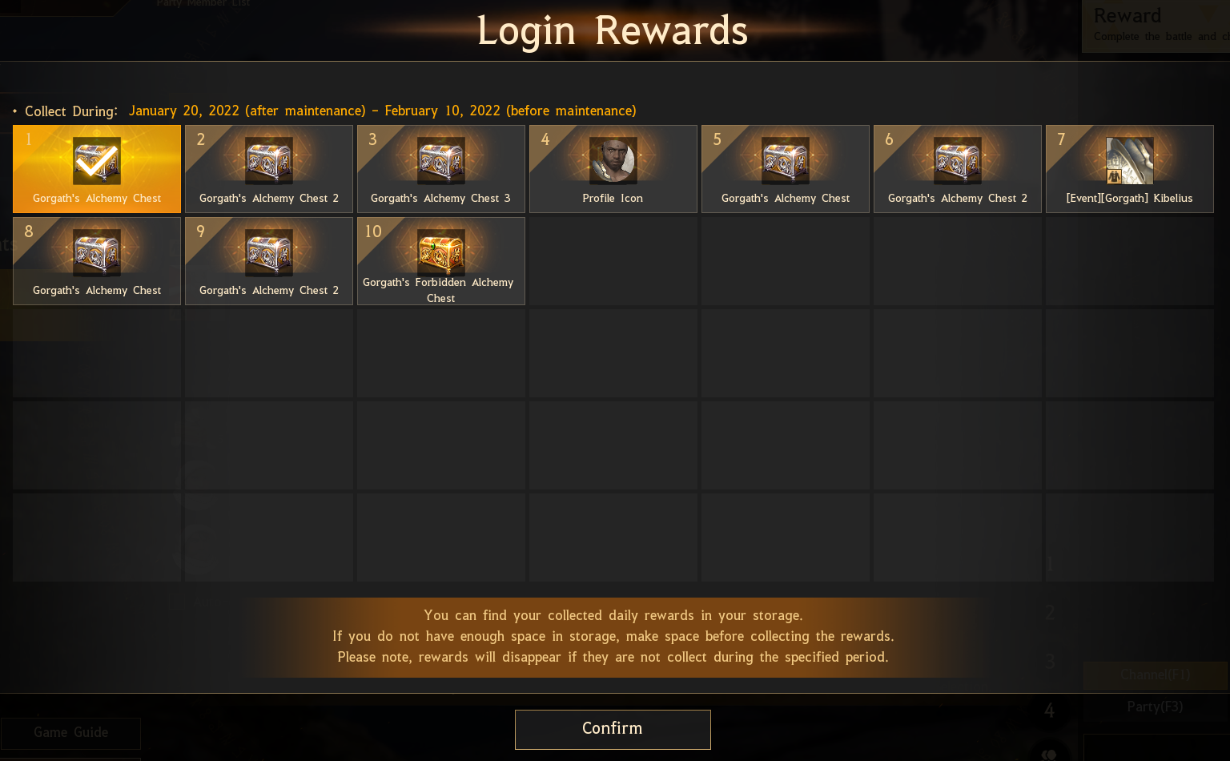
Task: Select Day 8 Gorgath's Alchemy Chest icon
Action: coord(97,252)
